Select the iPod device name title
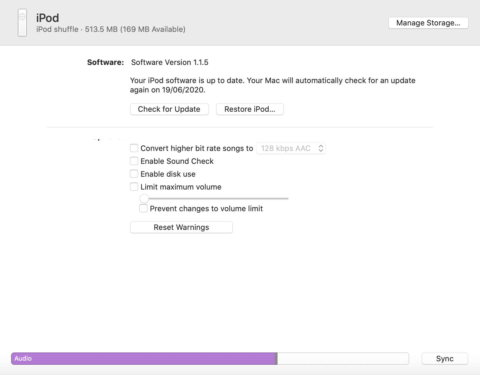This screenshot has height=375, width=480. (x=48, y=18)
